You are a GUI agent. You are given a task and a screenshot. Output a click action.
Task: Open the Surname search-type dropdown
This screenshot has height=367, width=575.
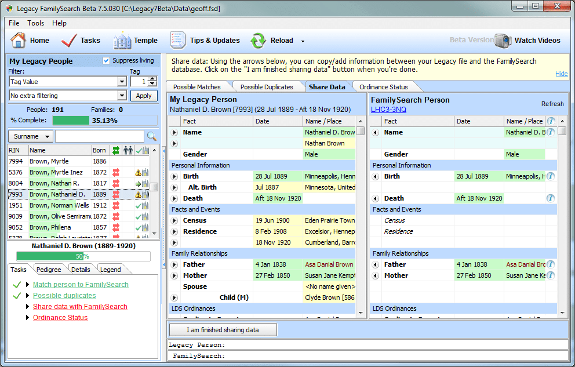tap(31, 136)
